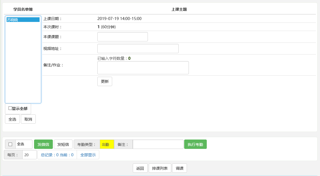Click the 全部显示 link
This screenshot has height=176, width=320.
coord(88,155)
